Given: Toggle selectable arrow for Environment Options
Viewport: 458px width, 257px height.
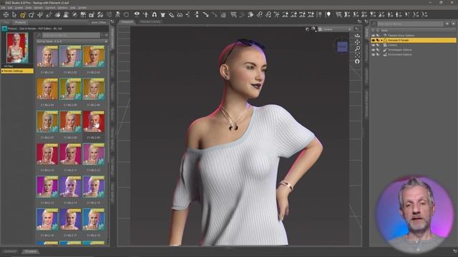Looking at the screenshot, I should (378, 54).
